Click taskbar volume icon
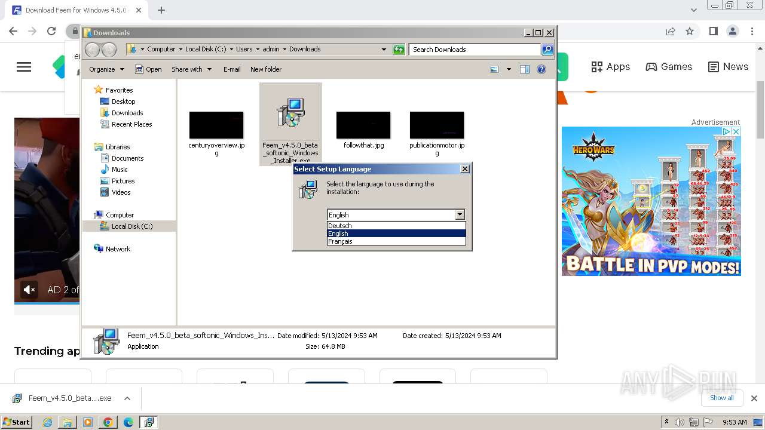Image resolution: width=765 pixels, height=430 pixels. [x=680, y=422]
